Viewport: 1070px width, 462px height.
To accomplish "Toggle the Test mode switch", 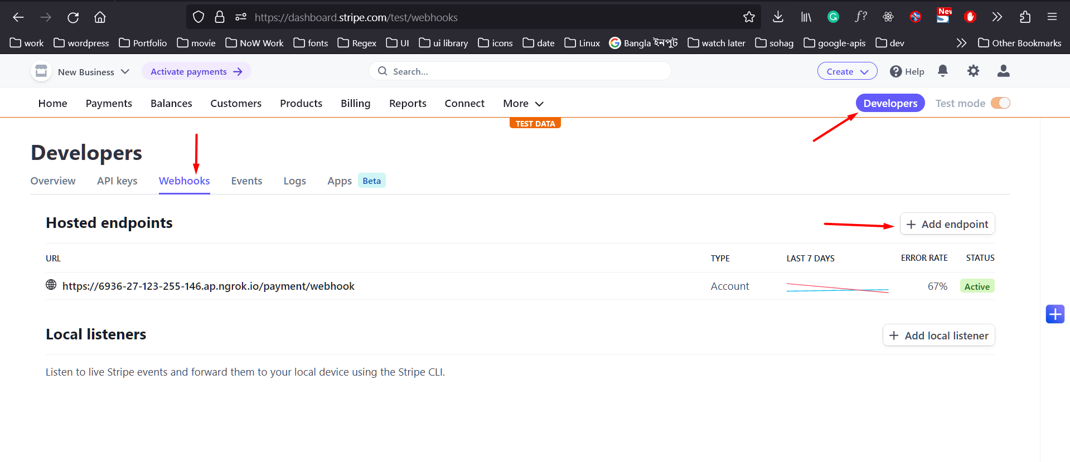I will (1000, 103).
